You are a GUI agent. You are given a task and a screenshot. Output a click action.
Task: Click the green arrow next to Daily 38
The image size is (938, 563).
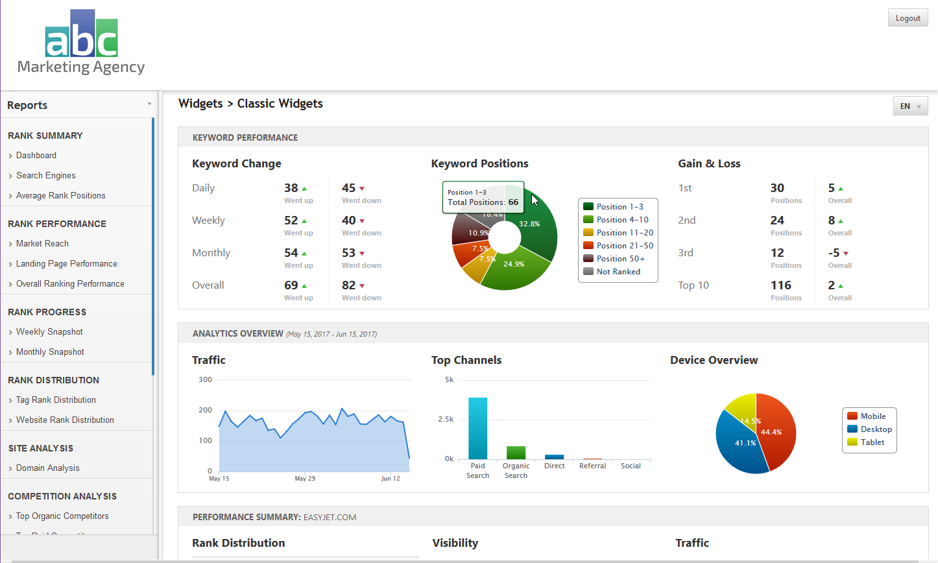304,189
